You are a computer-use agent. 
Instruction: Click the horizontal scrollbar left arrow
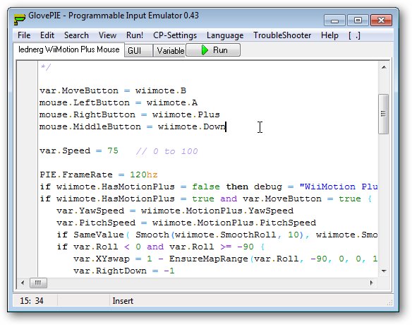pyautogui.click(x=23, y=283)
